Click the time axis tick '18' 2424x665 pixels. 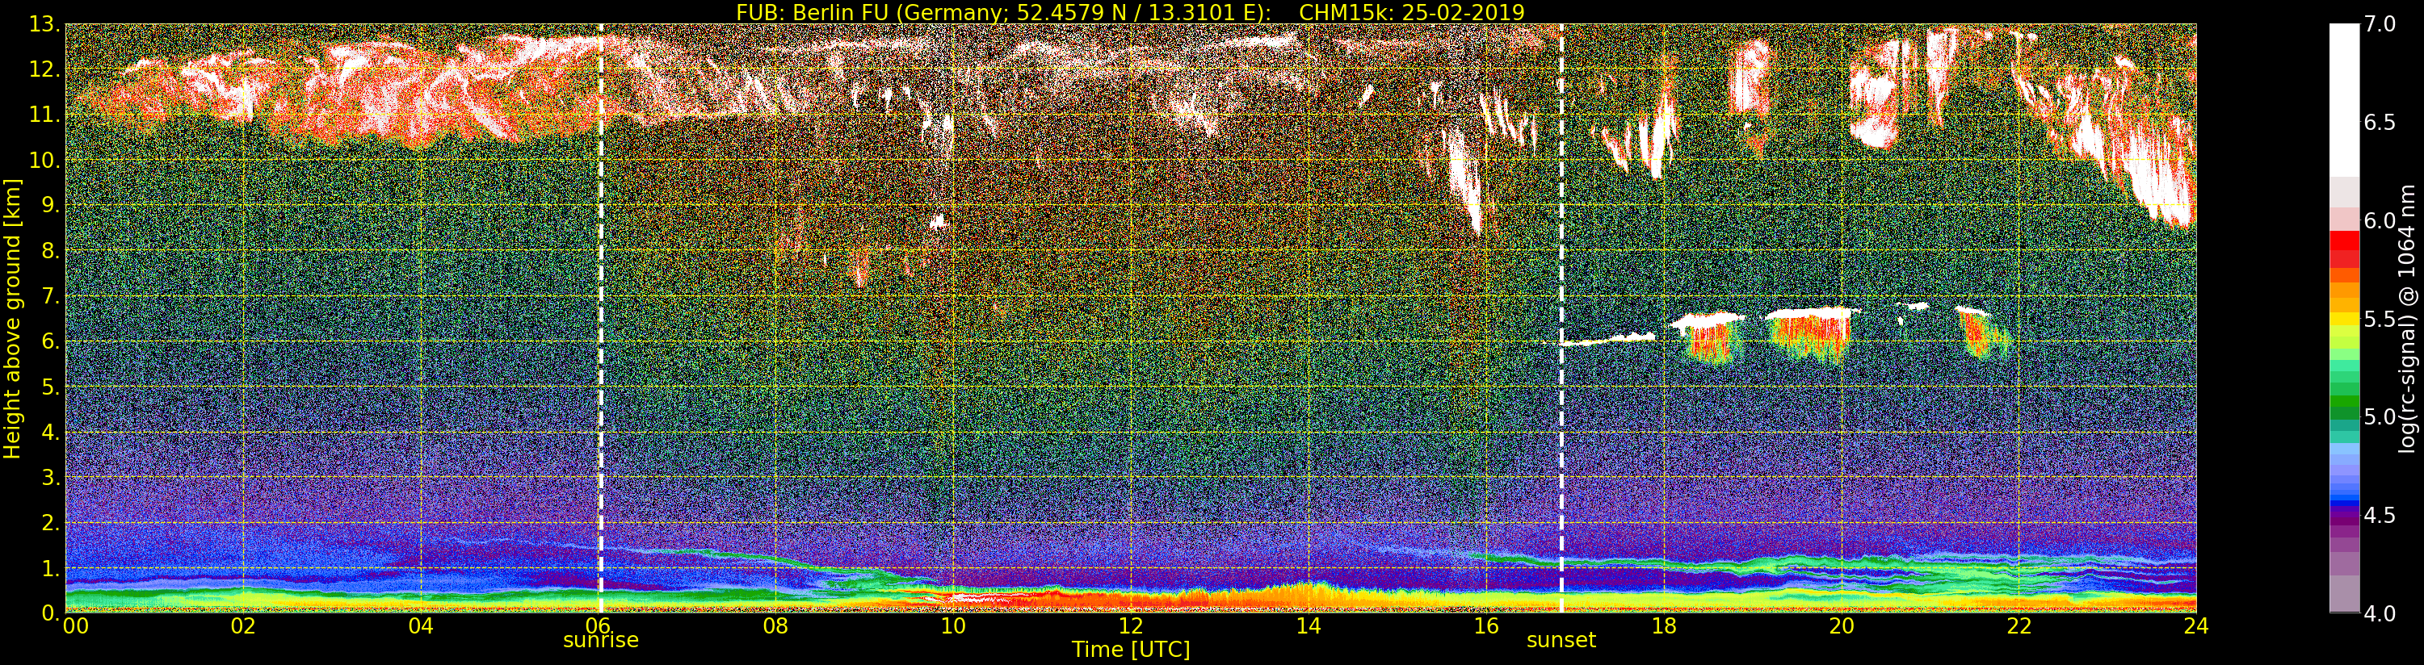point(1664,626)
